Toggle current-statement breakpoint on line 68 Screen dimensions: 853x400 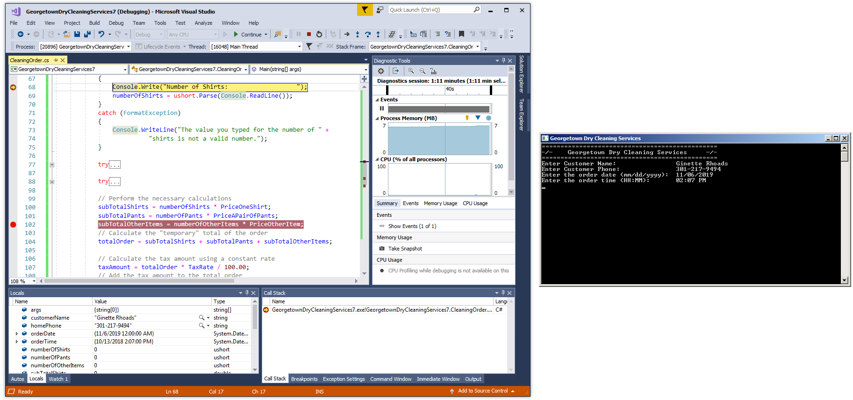(13, 87)
